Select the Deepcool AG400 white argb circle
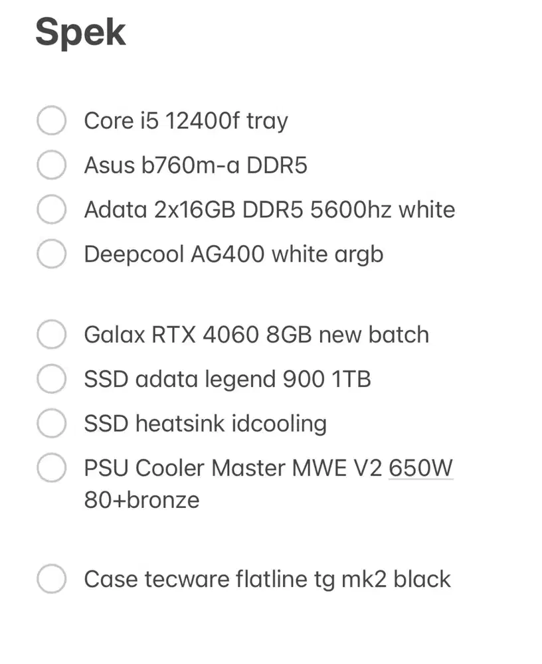Image resolution: width=542 pixels, height=664 pixels. (51, 254)
